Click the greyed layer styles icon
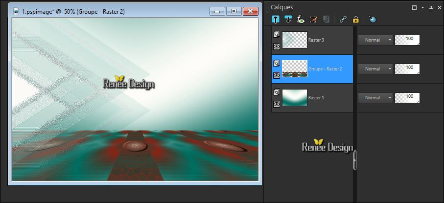 pyautogui.click(x=326, y=19)
